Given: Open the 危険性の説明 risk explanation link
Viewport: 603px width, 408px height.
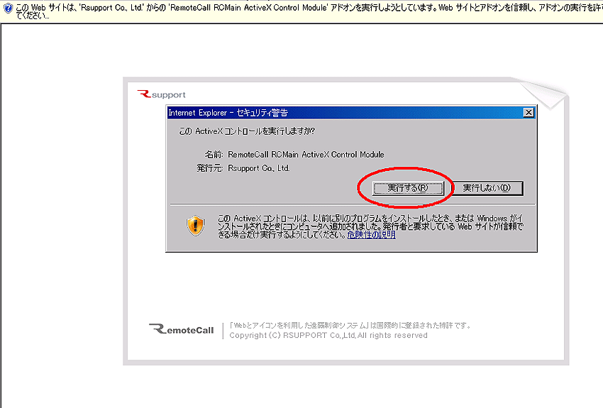Looking at the screenshot, I should (x=372, y=235).
